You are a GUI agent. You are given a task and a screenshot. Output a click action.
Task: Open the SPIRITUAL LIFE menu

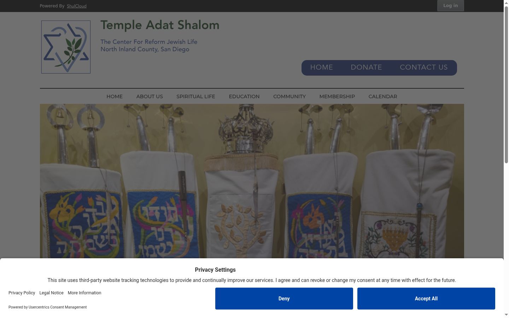coord(196,96)
